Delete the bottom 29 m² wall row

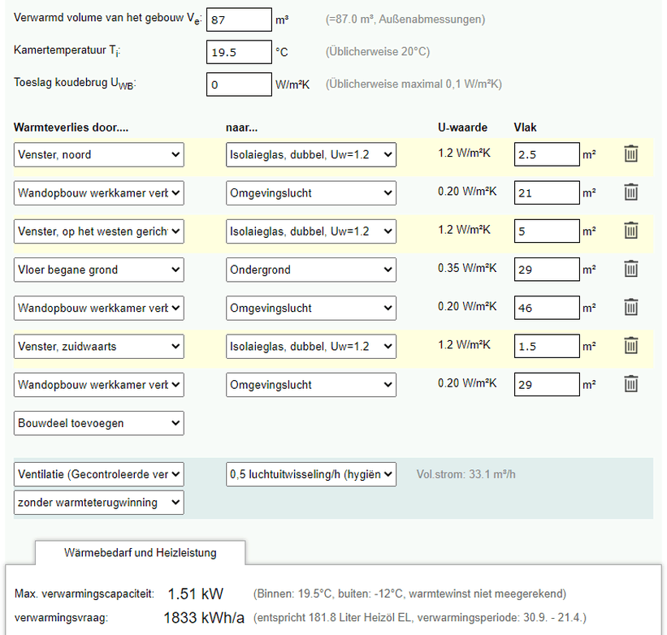coord(631,383)
